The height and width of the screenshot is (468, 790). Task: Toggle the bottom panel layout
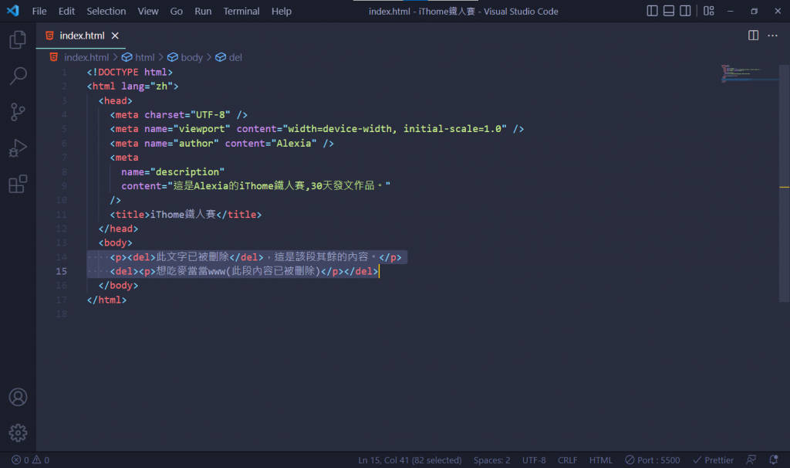pyautogui.click(x=669, y=11)
